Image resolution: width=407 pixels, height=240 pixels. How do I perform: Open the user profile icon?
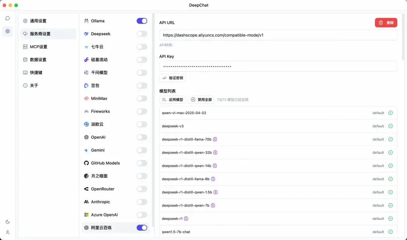[8, 232]
